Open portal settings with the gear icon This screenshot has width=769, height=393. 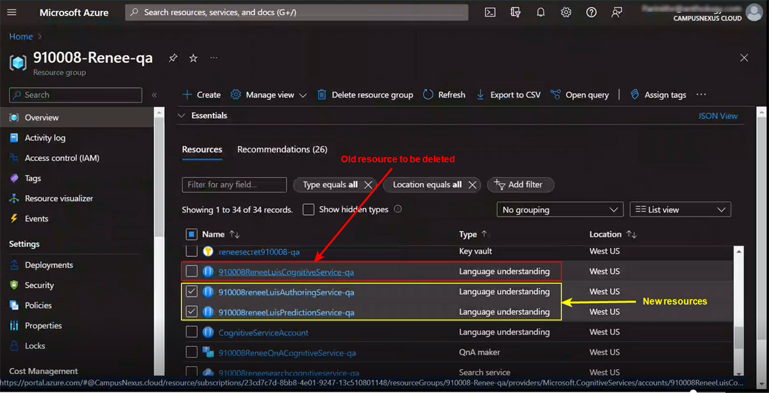566,12
